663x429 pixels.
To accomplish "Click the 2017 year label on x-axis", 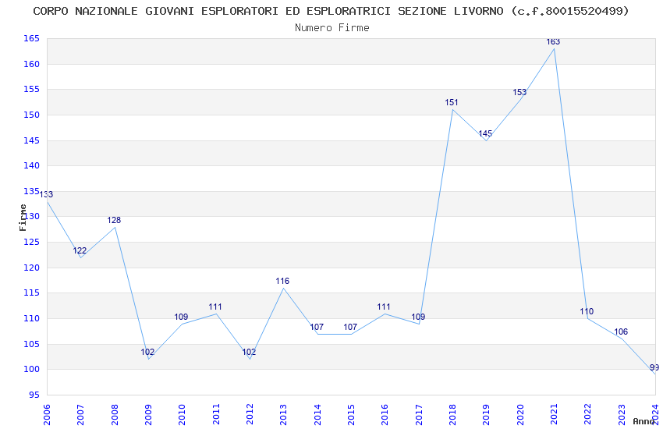I will click(419, 415).
